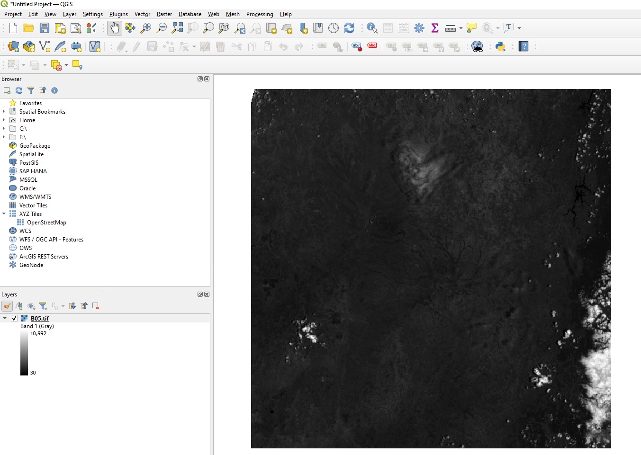Select the Pan Map tool

coord(115,28)
